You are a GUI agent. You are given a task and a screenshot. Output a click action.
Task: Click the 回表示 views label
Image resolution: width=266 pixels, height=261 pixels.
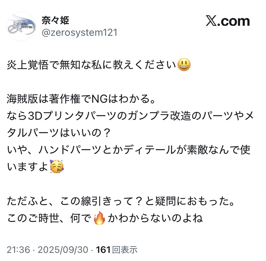click(x=125, y=250)
